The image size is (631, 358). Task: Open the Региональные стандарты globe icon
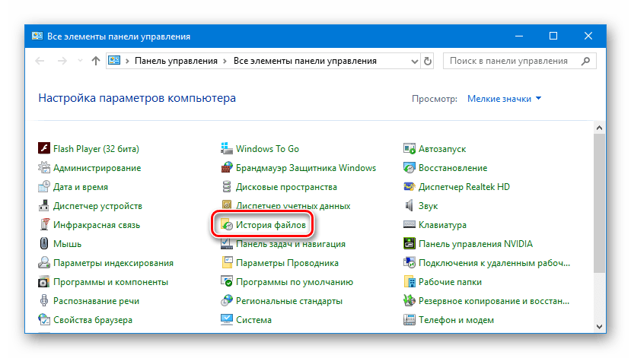tap(227, 300)
